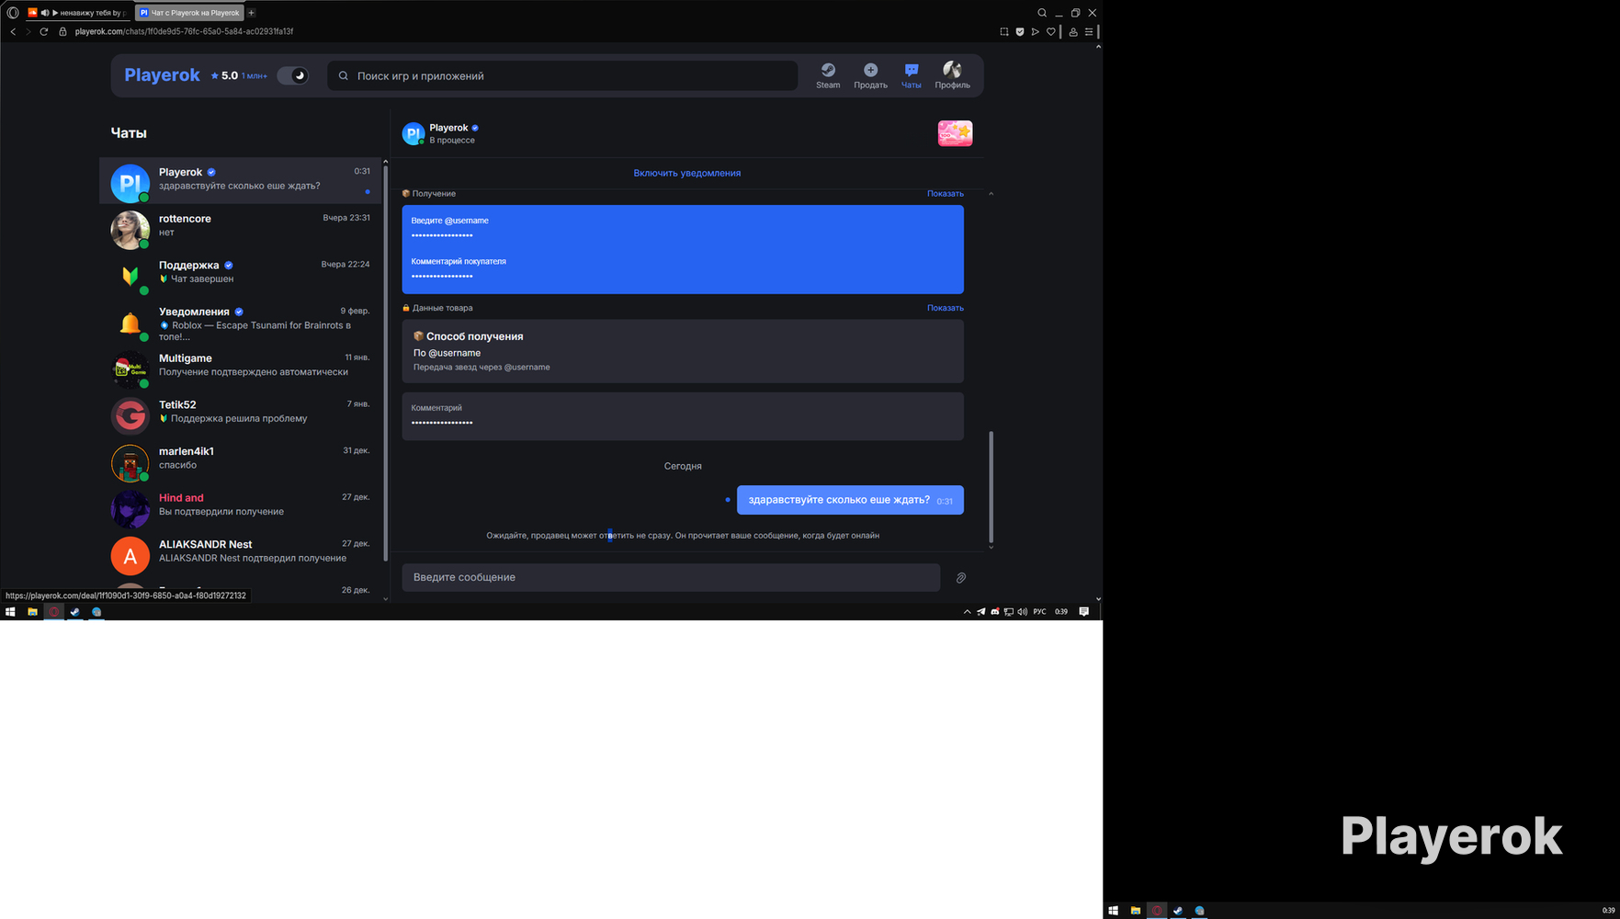
Task: Open the Tetik52 chat avatar
Action: tap(130, 415)
